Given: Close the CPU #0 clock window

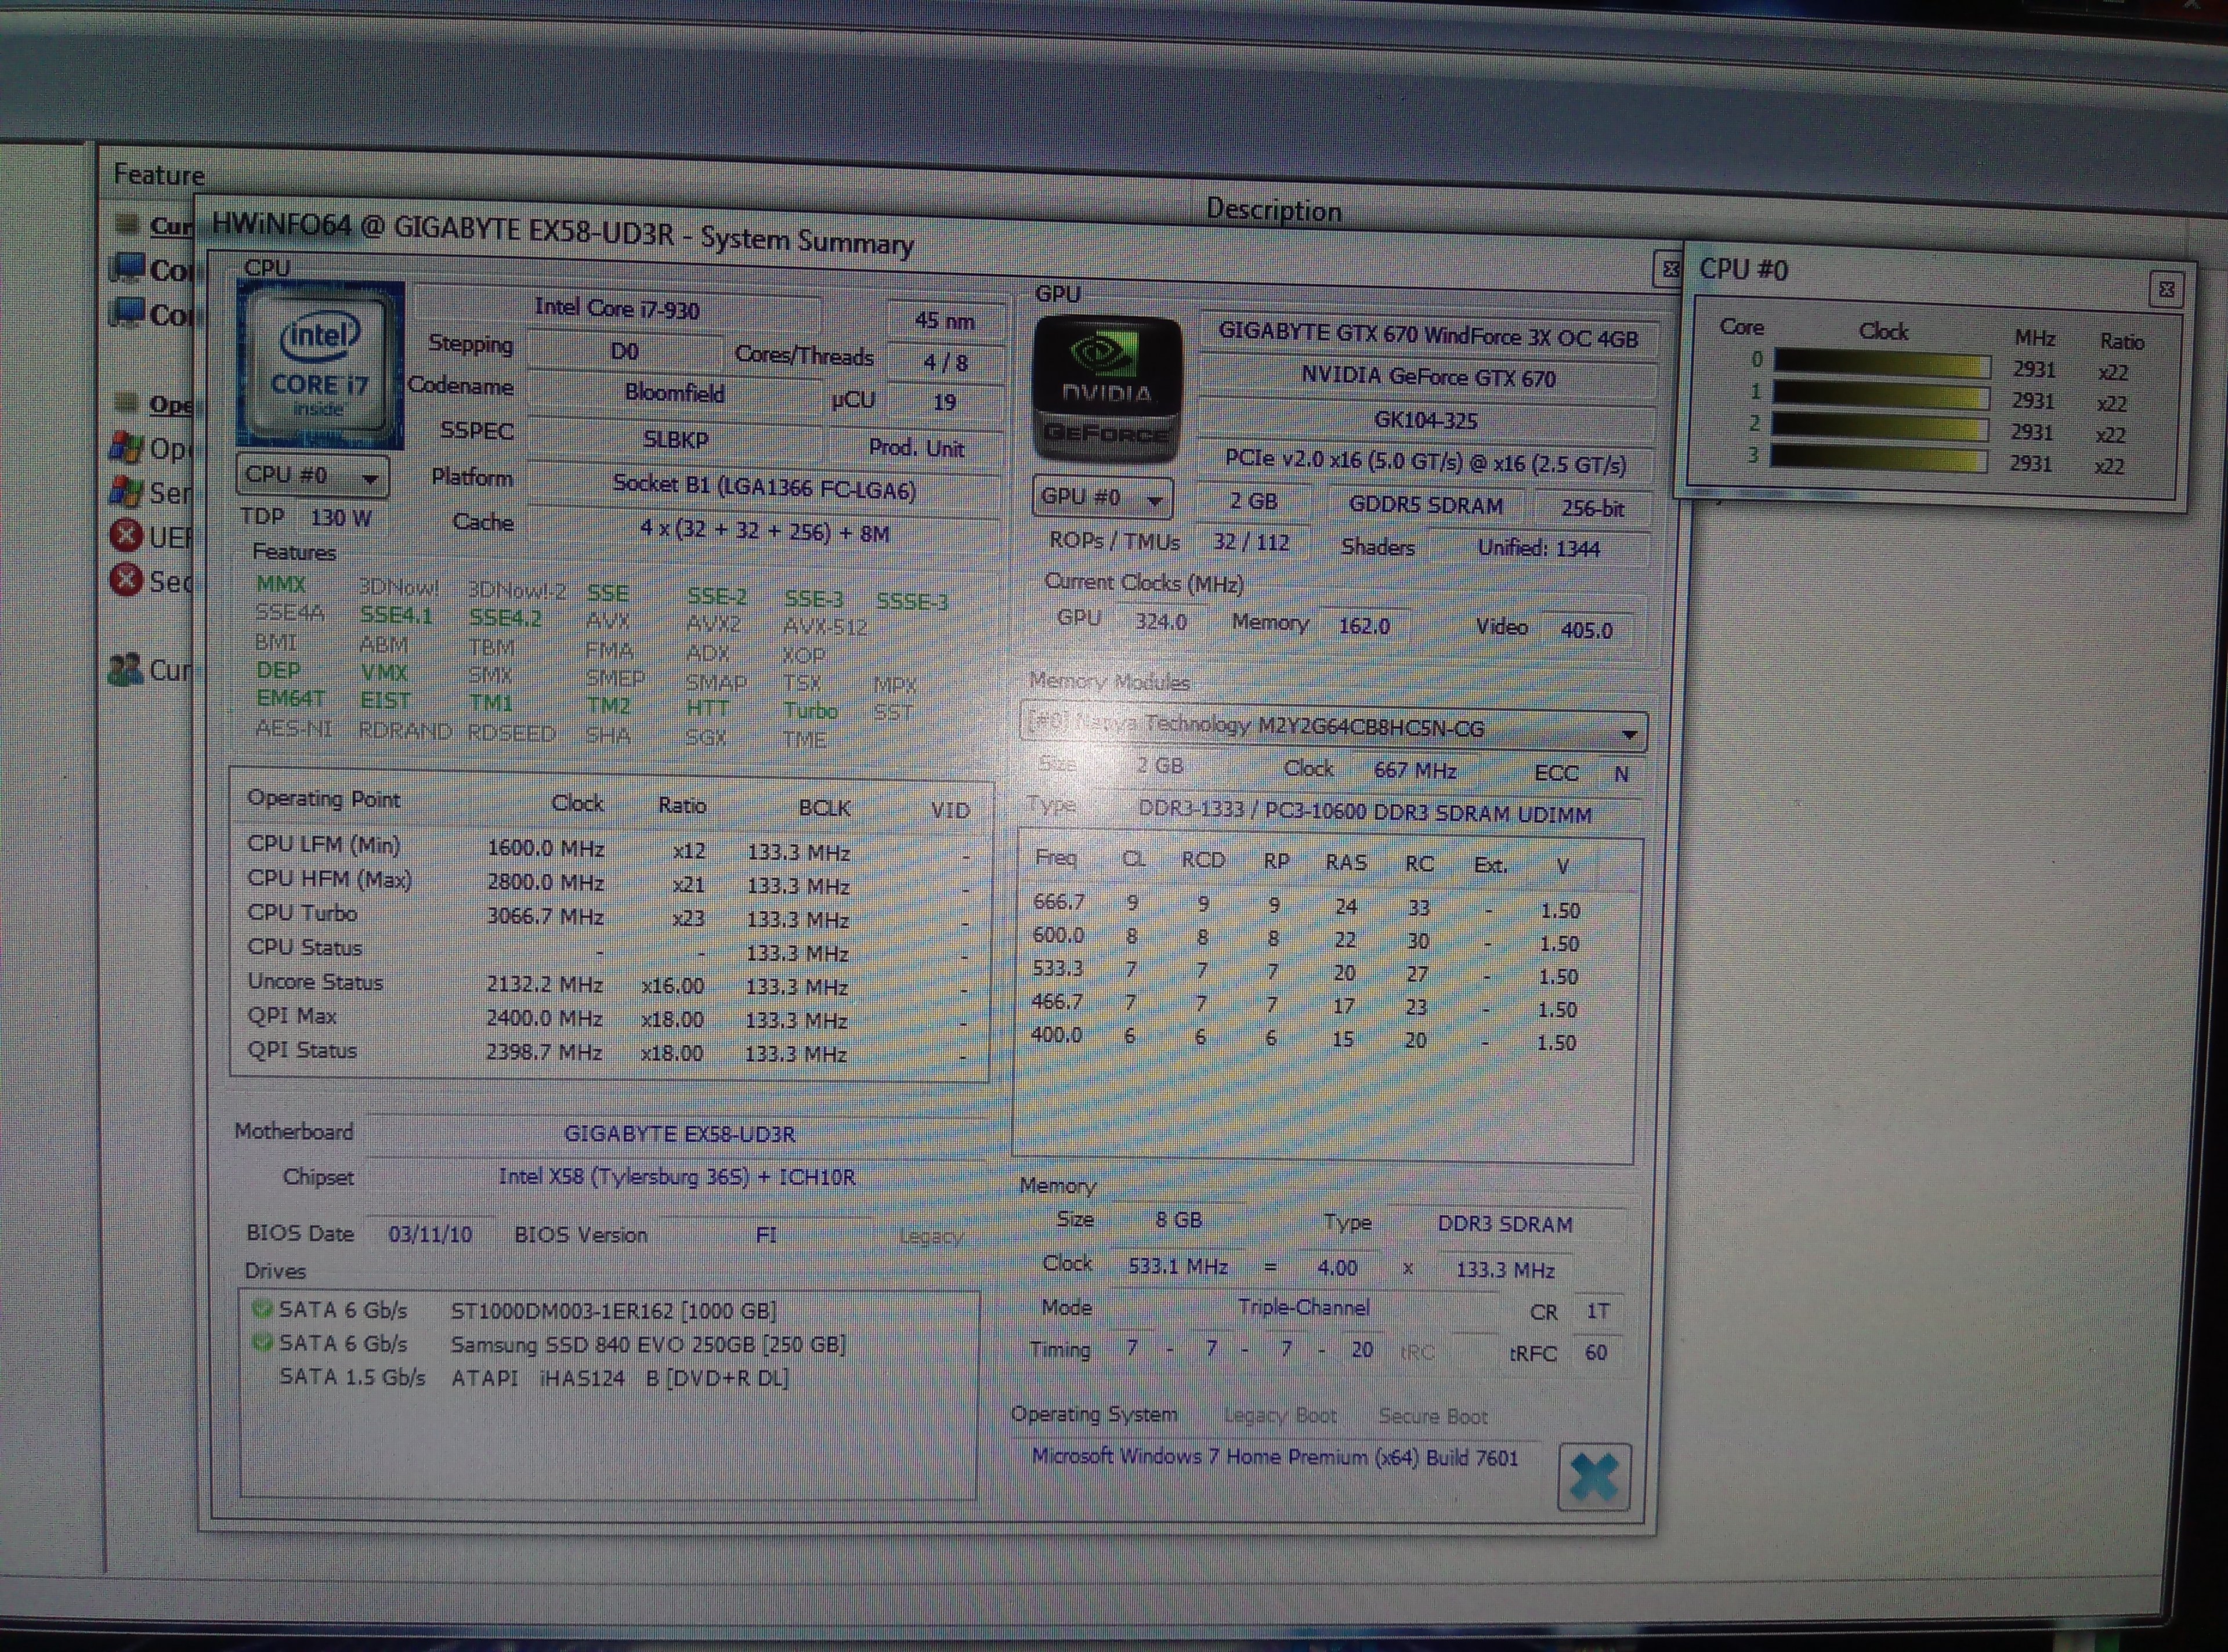Looking at the screenshot, I should 2166,290.
